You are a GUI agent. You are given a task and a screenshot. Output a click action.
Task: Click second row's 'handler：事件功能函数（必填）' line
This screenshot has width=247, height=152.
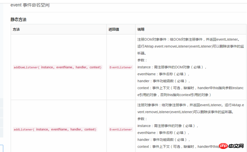pyautogui.click(x=164, y=140)
